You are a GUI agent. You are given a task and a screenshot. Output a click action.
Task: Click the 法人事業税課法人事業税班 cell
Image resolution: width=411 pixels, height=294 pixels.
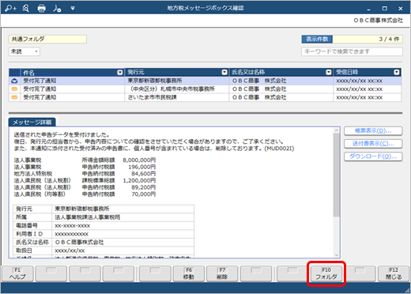click(123, 217)
